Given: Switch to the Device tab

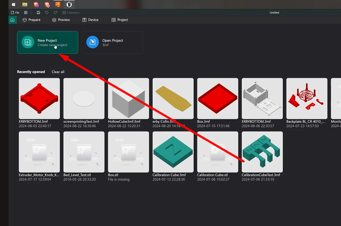Looking at the screenshot, I should click(90, 20).
